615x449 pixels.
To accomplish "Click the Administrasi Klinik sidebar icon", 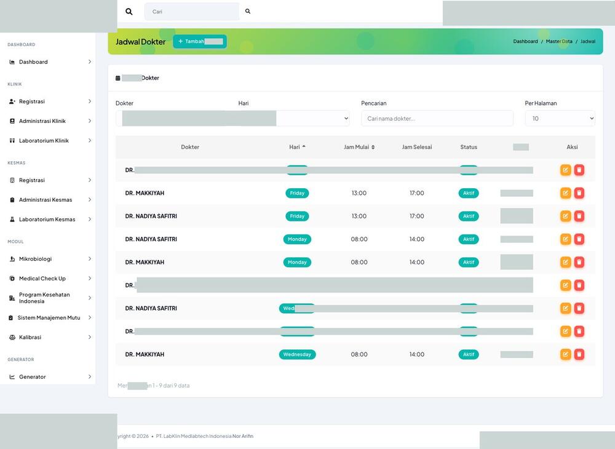I will point(12,121).
